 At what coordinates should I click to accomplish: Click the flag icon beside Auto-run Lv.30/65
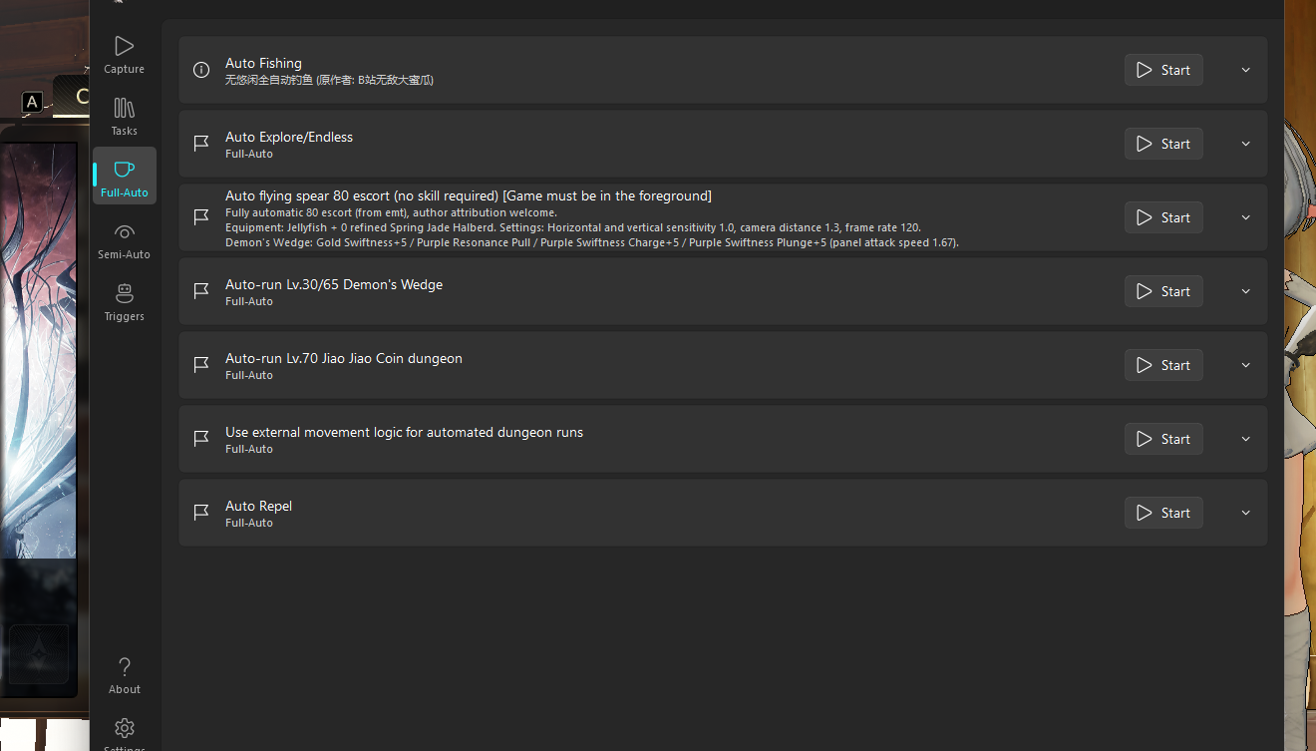point(201,291)
